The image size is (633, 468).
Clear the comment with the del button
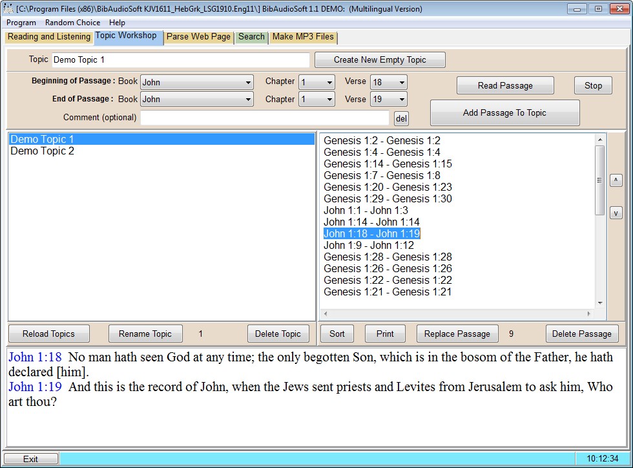[x=401, y=118]
